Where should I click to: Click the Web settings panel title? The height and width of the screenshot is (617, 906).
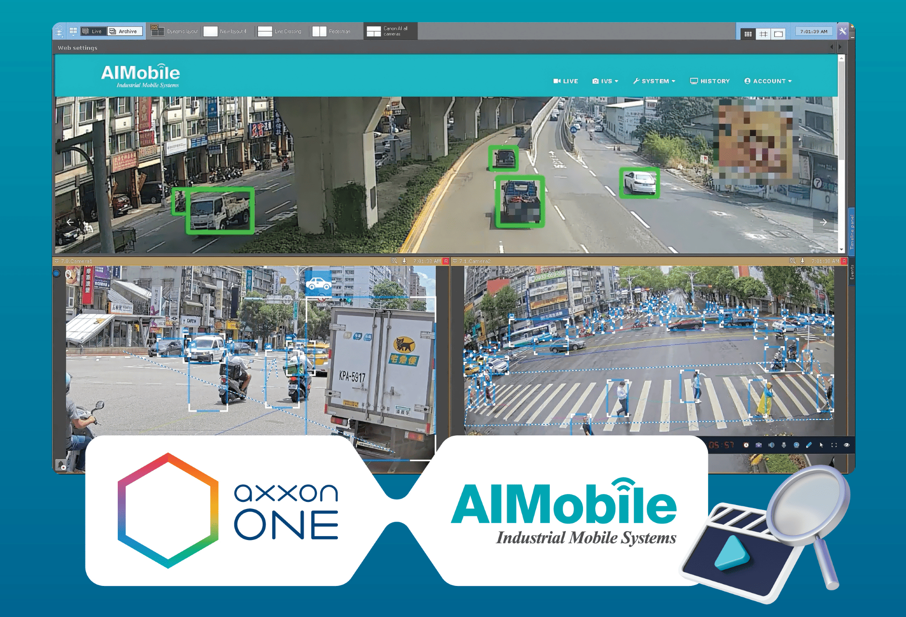point(77,48)
